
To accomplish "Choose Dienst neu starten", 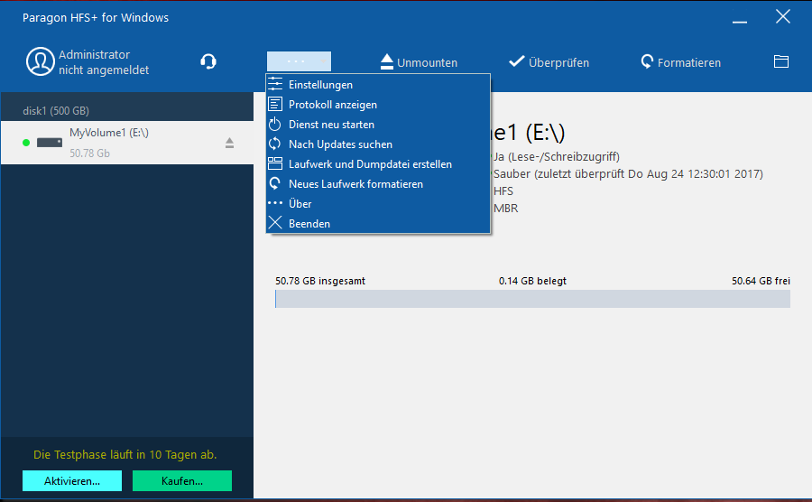I will (x=378, y=125).
